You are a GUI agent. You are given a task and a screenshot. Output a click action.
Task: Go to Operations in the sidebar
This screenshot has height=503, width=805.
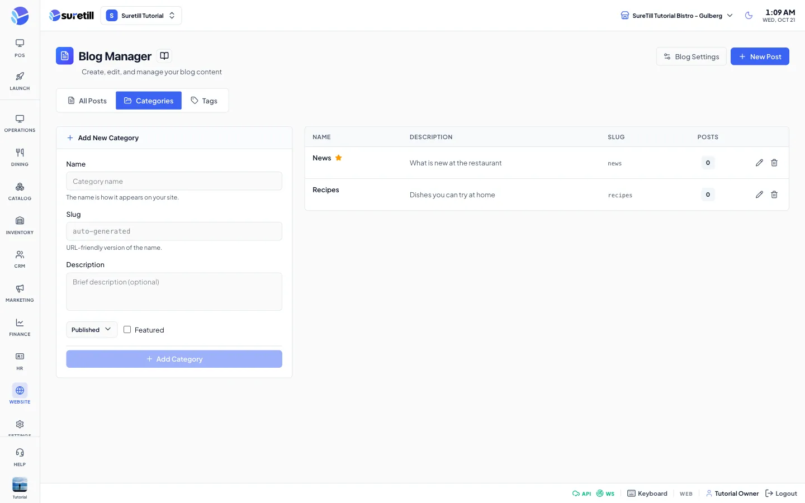(x=20, y=124)
